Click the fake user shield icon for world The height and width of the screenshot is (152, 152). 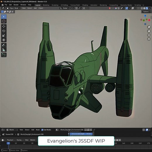click(85, 130)
